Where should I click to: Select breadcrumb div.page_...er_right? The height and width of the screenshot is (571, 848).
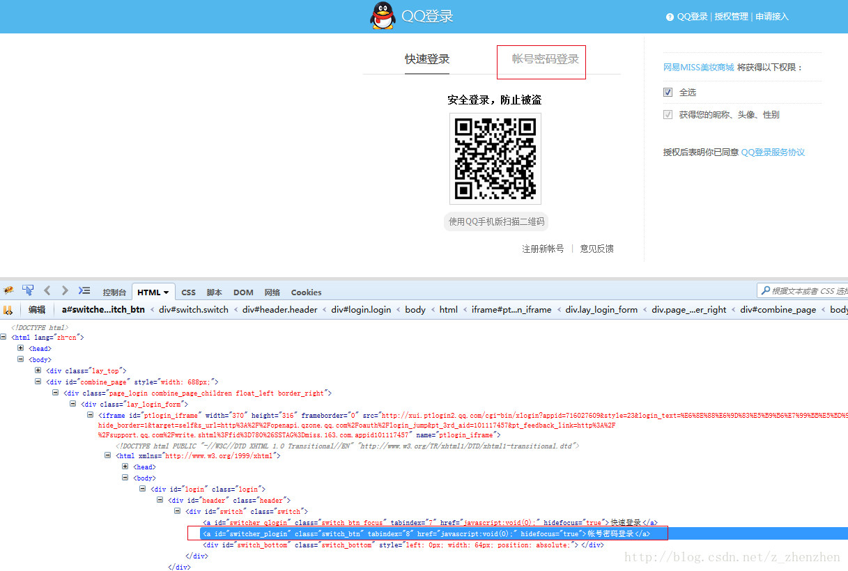(689, 310)
